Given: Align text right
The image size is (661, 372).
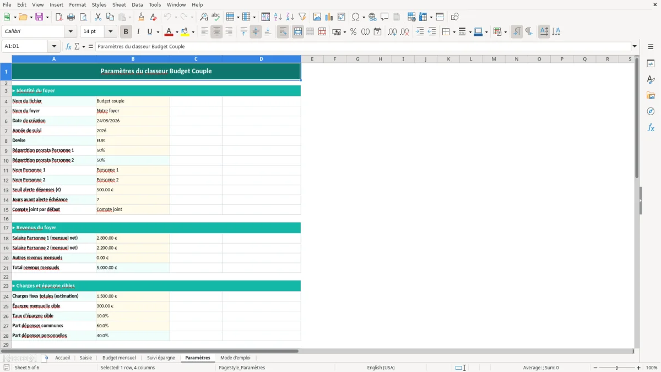Looking at the screenshot, I should coord(229,32).
